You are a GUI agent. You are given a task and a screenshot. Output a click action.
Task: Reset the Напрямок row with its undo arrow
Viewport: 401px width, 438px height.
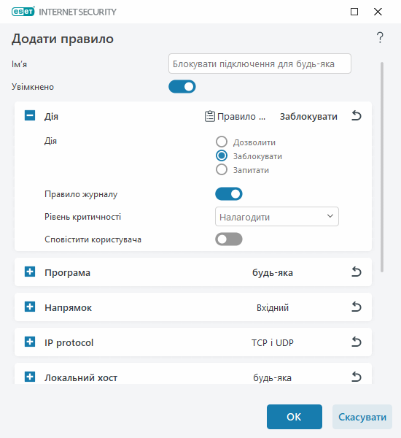point(356,307)
